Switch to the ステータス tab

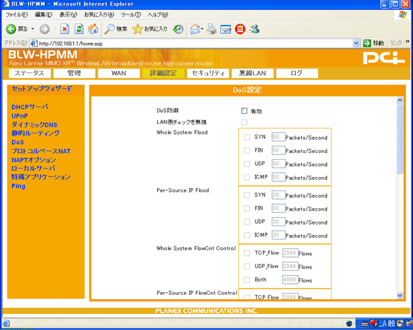pyautogui.click(x=30, y=73)
